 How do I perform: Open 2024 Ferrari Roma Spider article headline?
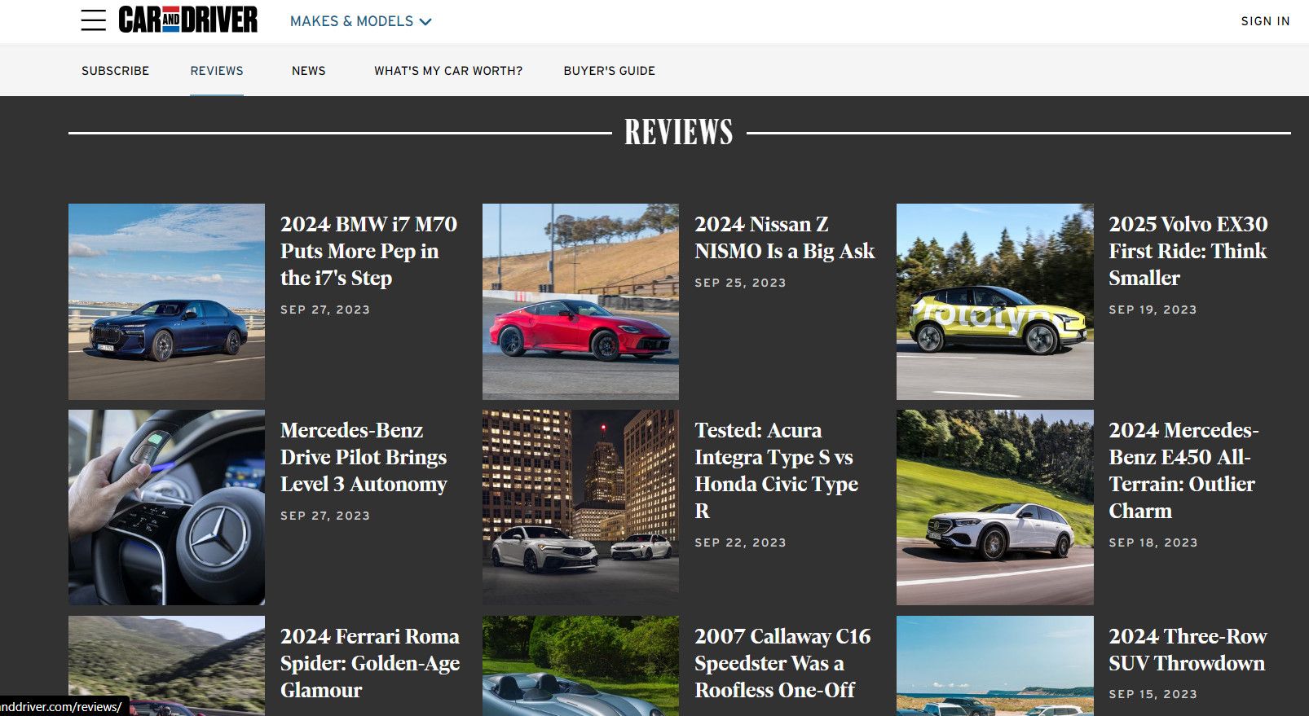370,663
